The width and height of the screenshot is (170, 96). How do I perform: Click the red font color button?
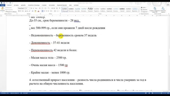pos(38,11)
